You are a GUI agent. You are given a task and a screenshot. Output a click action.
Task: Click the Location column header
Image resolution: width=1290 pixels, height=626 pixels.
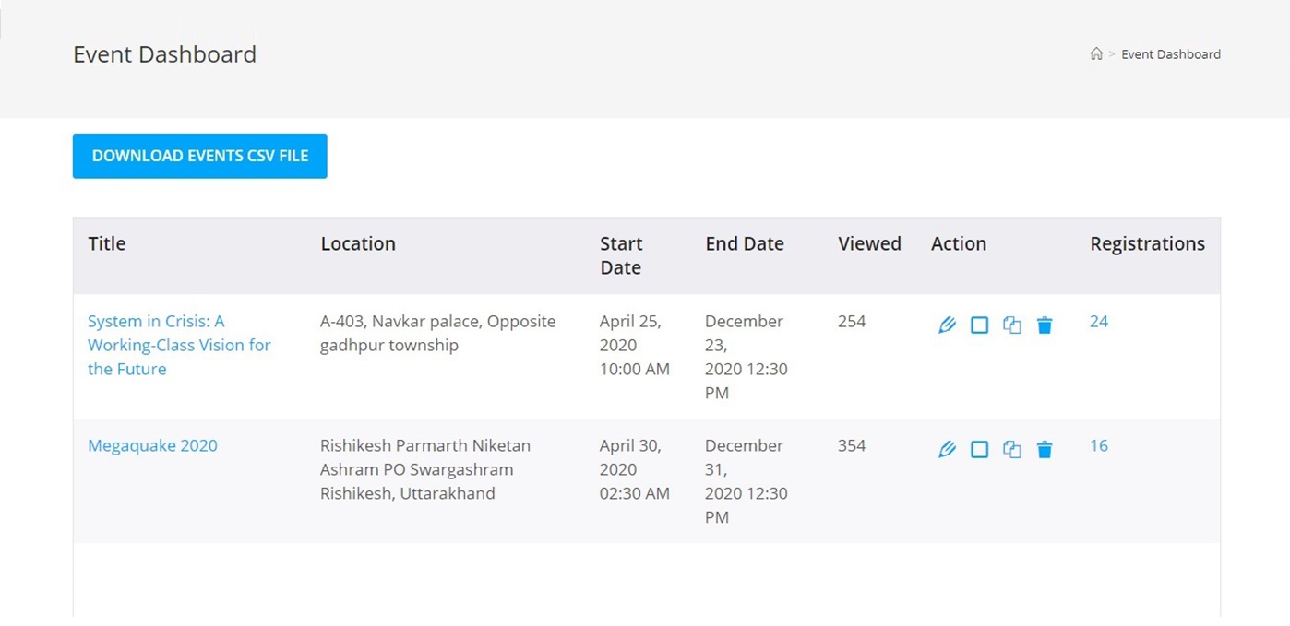(358, 243)
